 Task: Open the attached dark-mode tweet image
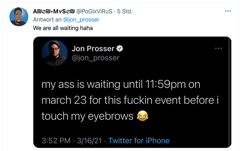(x=132, y=92)
